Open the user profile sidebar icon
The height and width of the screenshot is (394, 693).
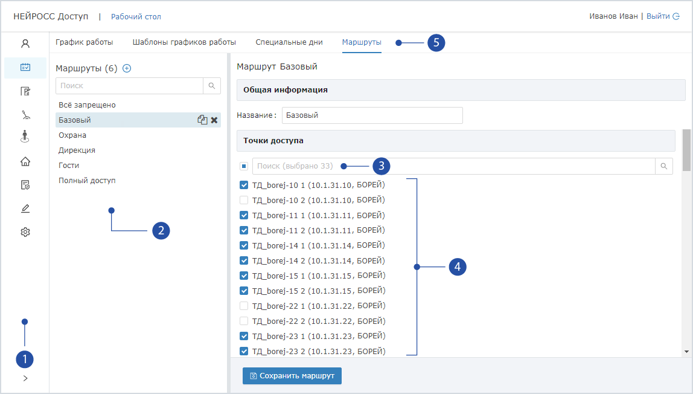click(25, 44)
